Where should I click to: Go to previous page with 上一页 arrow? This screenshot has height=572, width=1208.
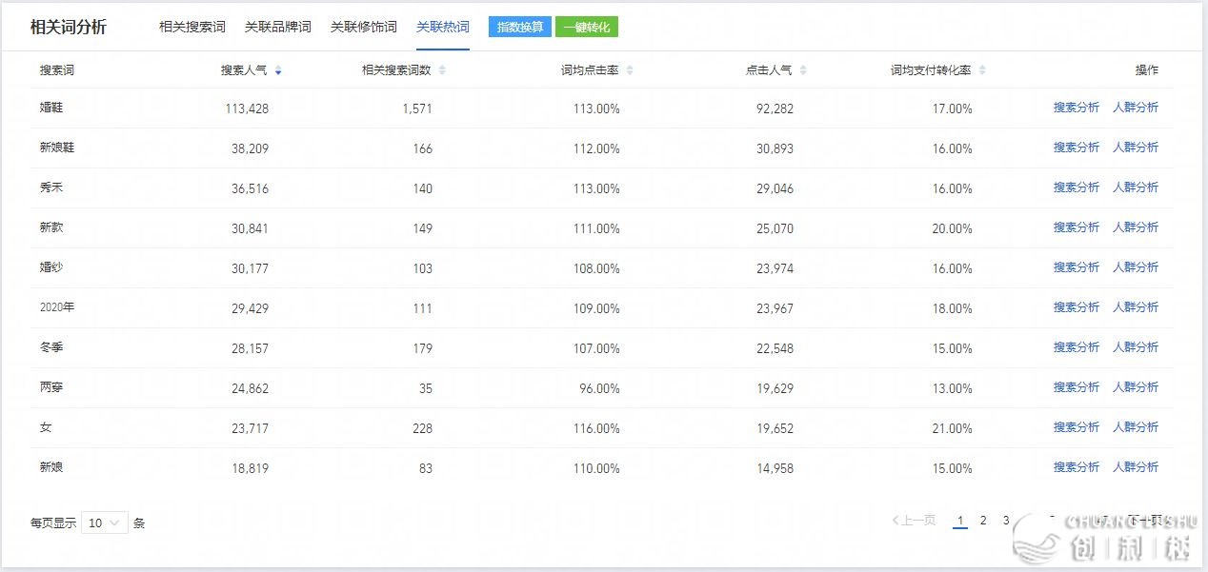[914, 521]
